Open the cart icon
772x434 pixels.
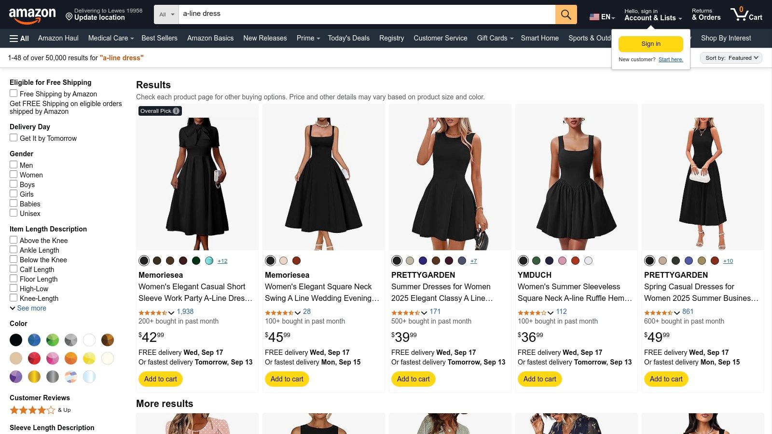tap(746, 14)
